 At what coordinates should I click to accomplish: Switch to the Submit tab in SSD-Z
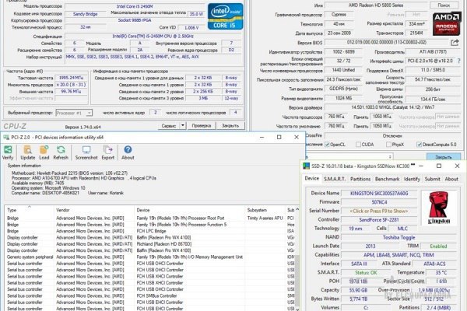point(432,179)
